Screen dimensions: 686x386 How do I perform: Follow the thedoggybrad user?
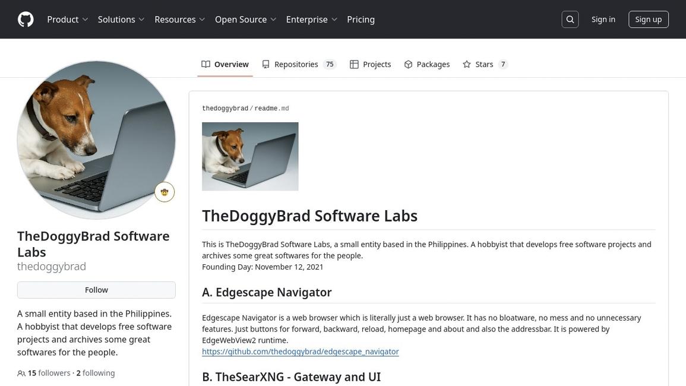[96, 290]
